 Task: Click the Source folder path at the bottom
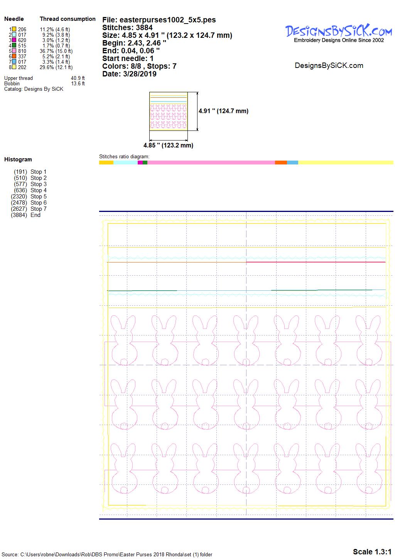(x=107, y=554)
